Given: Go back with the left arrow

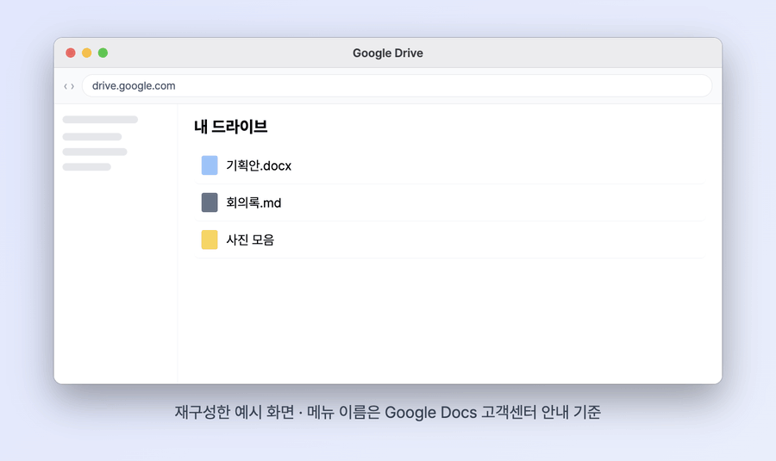Looking at the screenshot, I should pos(66,86).
